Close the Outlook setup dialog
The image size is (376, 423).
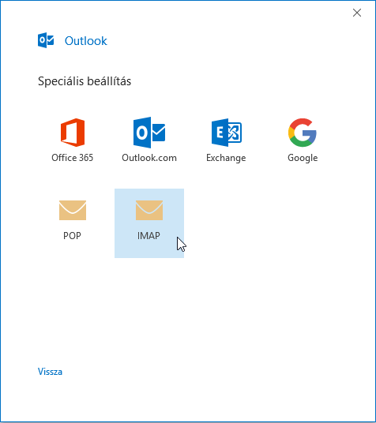(x=357, y=13)
